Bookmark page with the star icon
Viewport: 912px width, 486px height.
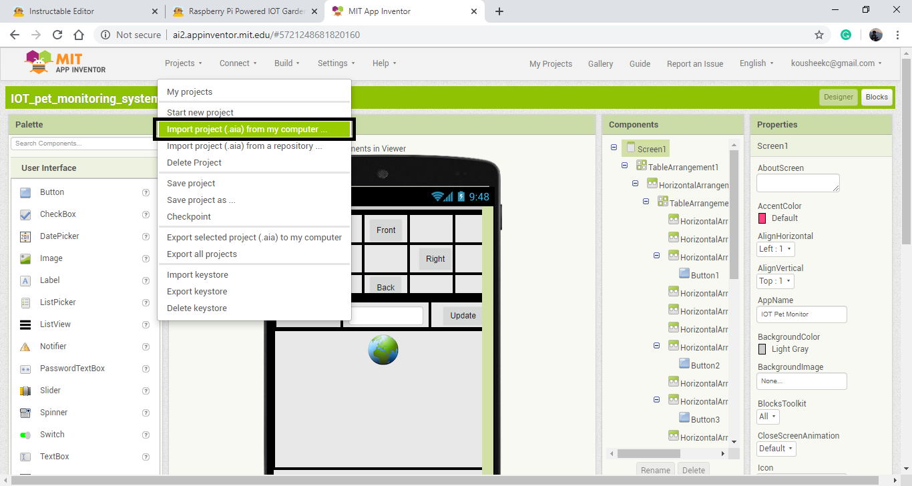click(819, 35)
